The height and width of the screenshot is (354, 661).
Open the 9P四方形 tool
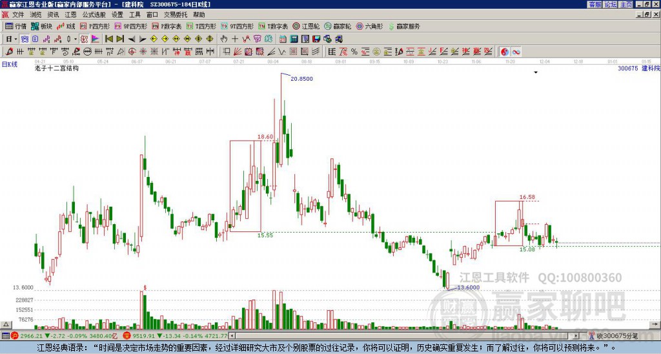130,26
